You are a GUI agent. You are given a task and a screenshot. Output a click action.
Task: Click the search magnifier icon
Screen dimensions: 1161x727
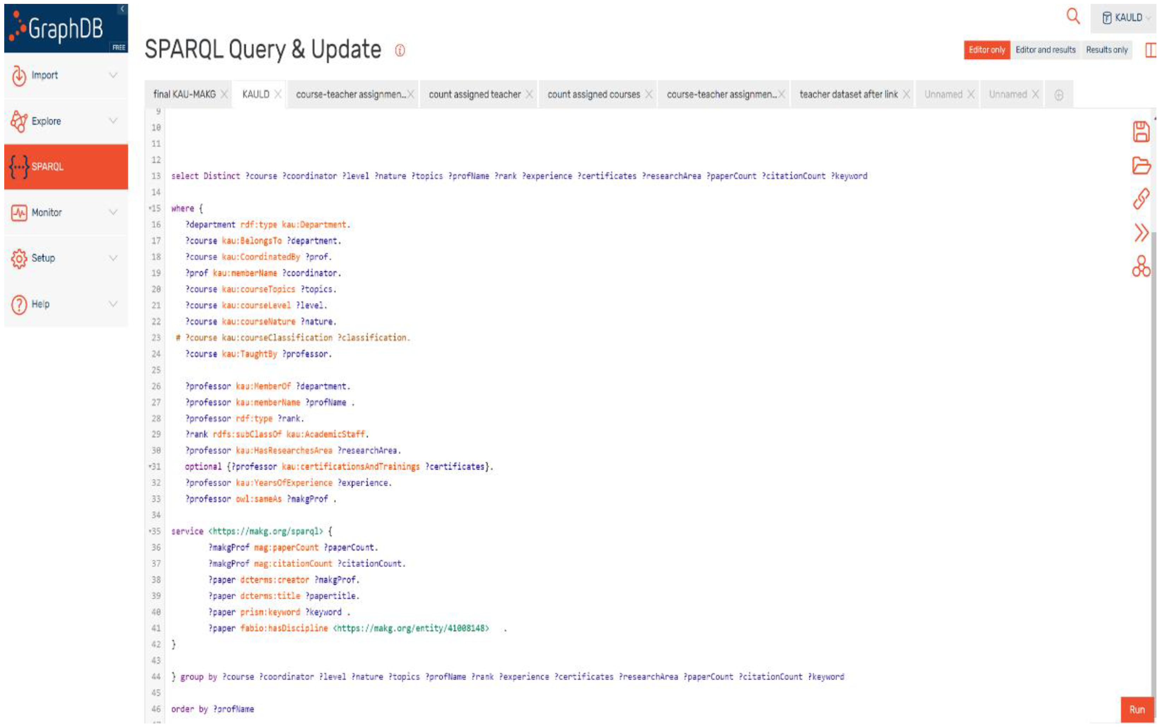1072,17
